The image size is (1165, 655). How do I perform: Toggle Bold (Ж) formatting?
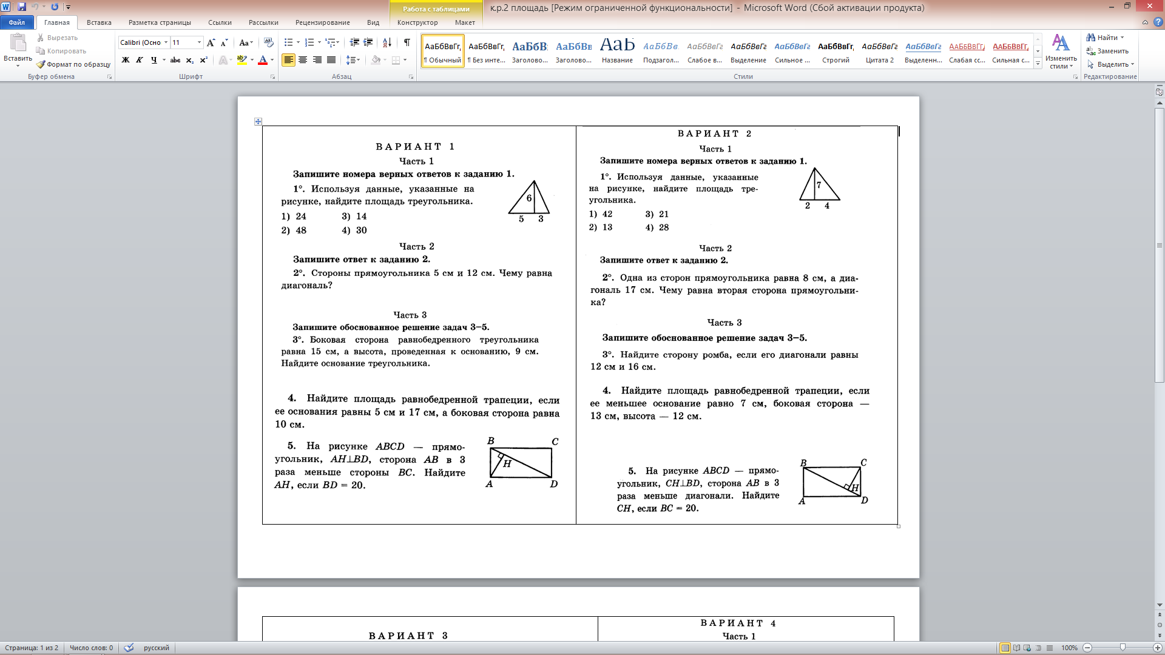126,60
